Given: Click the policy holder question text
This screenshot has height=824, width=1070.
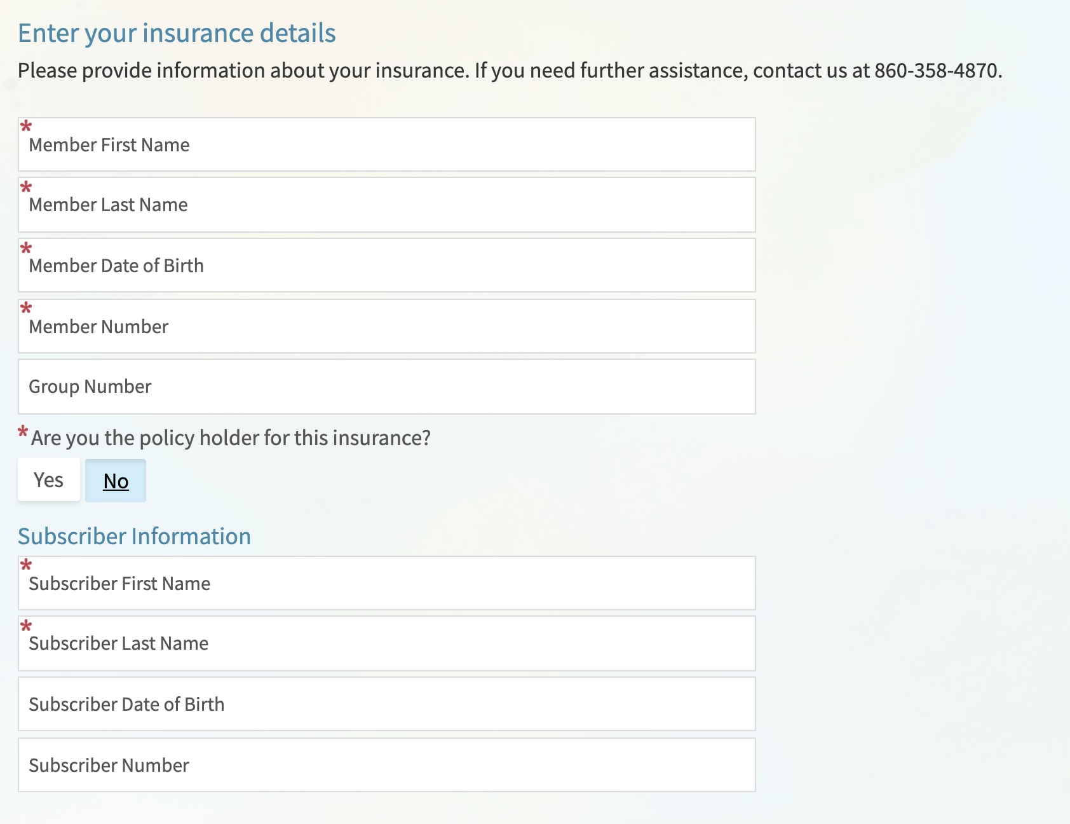Looking at the screenshot, I should click(231, 438).
